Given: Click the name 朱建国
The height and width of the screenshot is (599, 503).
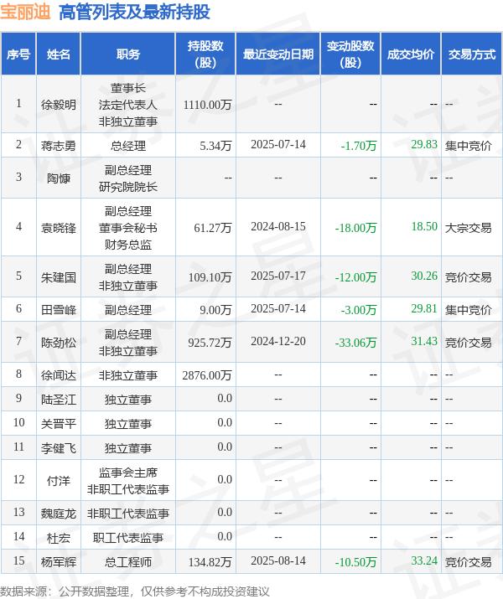Looking at the screenshot, I should [x=59, y=277].
